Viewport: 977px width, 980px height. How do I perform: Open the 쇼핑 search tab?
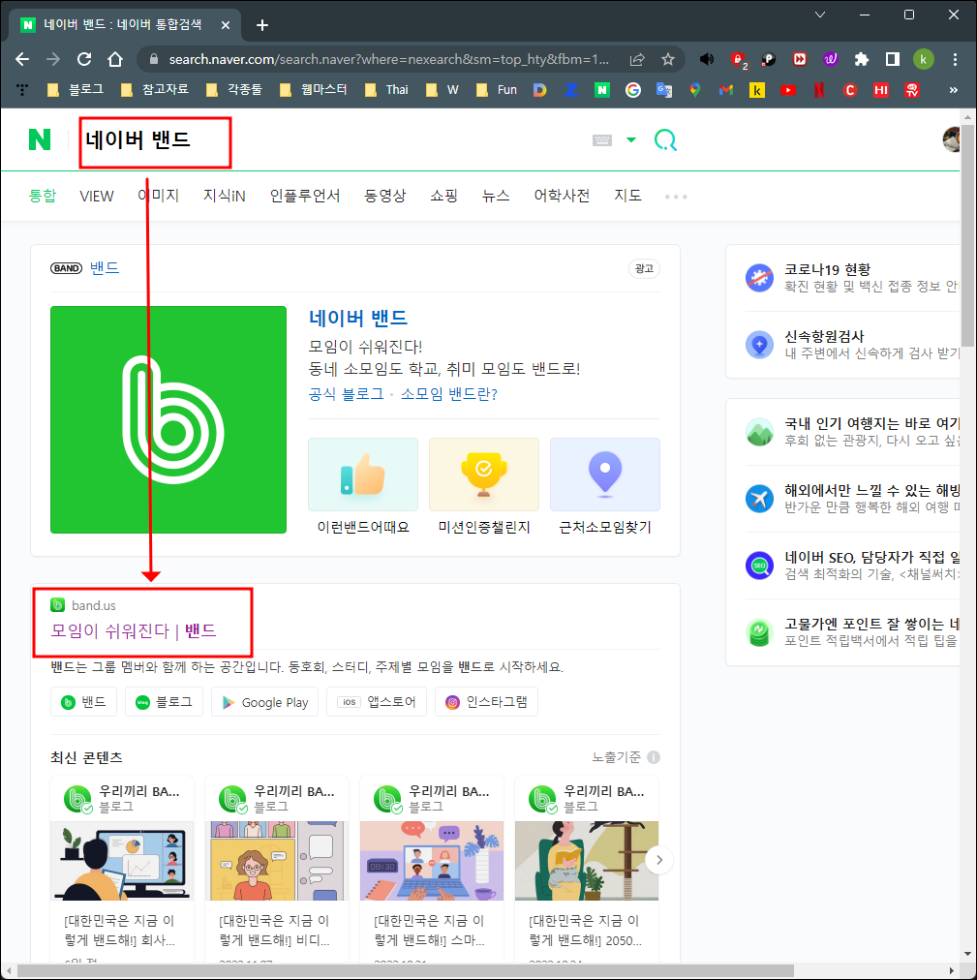click(443, 196)
